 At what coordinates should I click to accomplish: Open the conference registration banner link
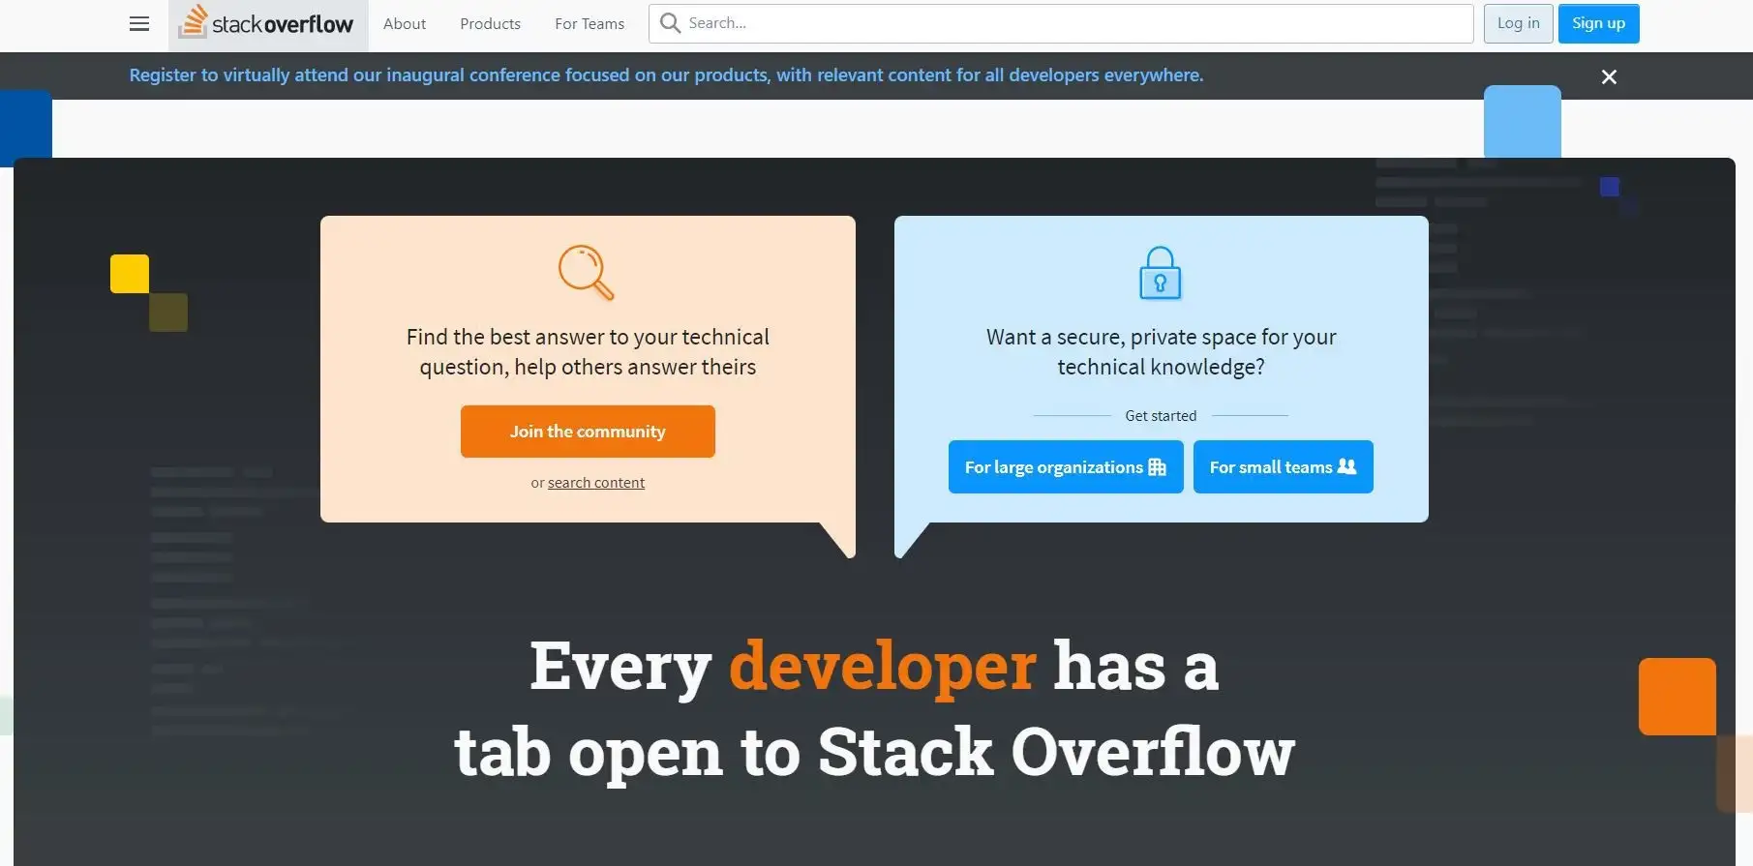667,75
